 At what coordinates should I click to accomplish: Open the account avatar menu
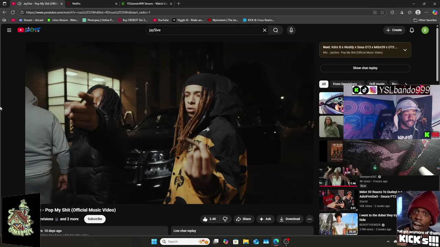[x=425, y=30]
